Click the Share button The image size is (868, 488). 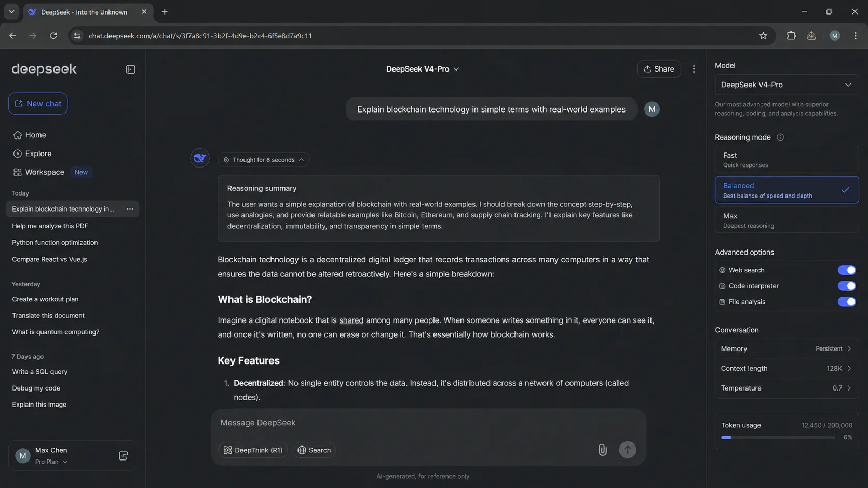click(659, 69)
